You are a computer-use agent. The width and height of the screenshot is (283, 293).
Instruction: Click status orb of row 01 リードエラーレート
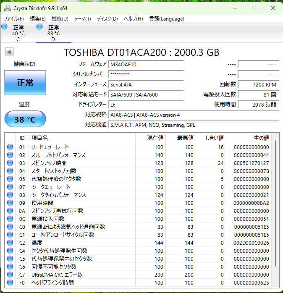coord(10,147)
